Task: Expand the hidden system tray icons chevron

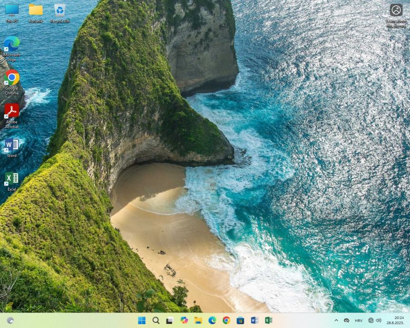Action: click(336, 320)
